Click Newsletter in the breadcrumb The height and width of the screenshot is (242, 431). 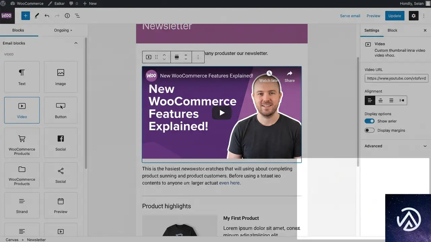click(36, 240)
